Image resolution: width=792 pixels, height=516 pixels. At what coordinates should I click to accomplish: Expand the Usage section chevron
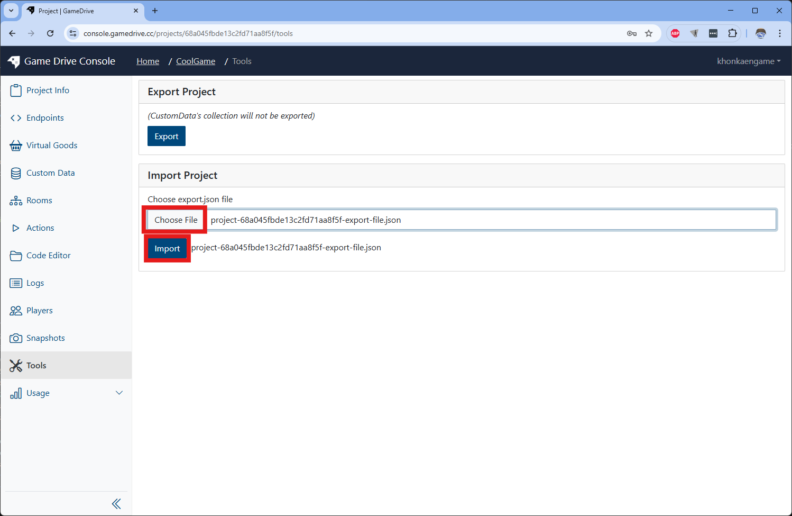pyautogui.click(x=119, y=393)
